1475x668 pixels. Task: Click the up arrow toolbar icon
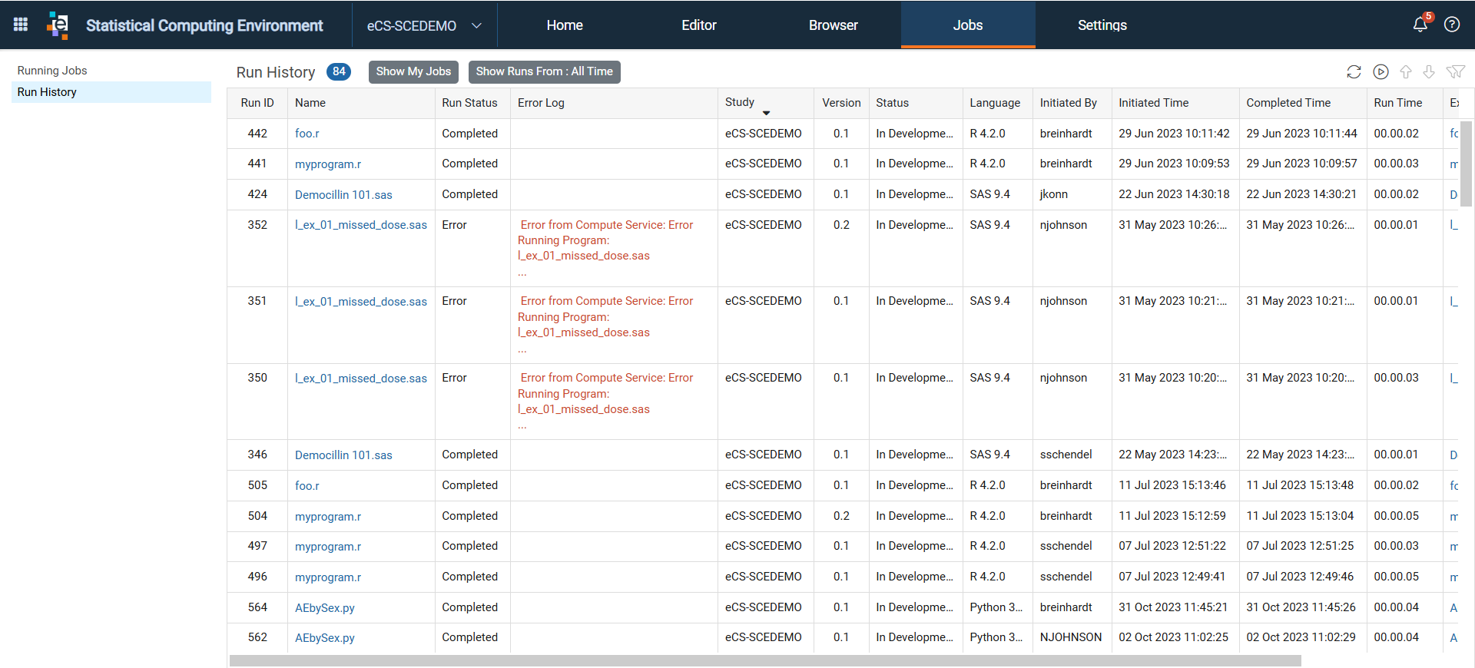(x=1406, y=71)
